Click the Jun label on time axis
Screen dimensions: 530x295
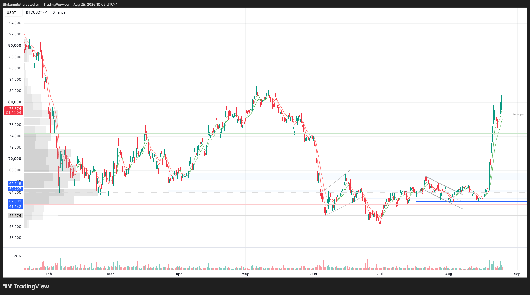click(314, 274)
